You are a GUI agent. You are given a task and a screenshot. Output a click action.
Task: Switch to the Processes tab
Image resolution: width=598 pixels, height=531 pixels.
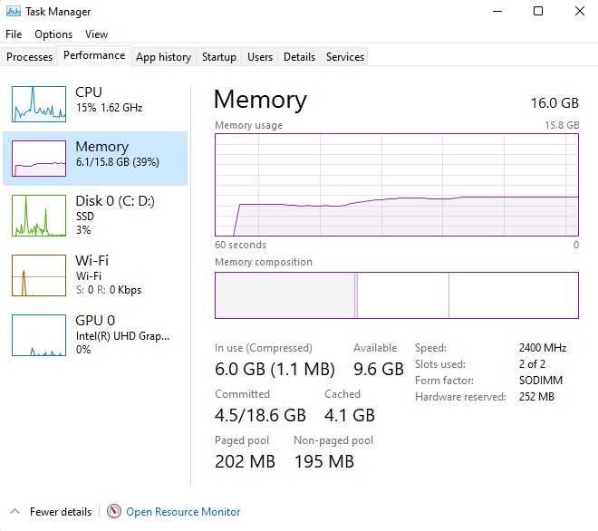coord(30,57)
